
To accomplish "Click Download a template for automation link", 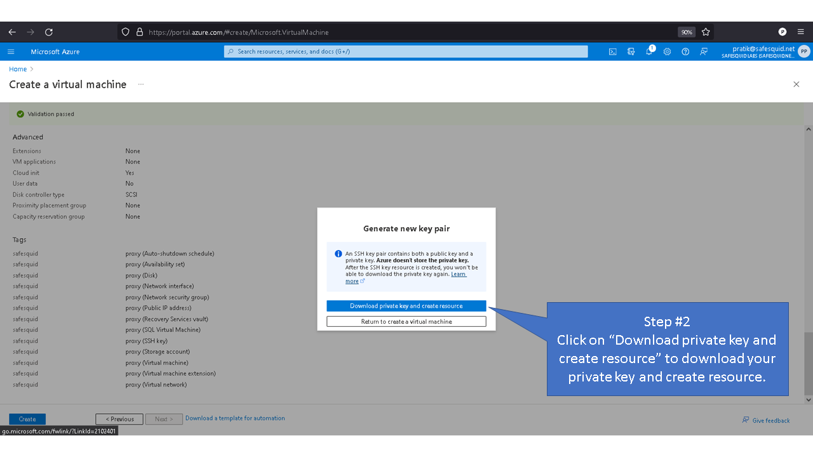I will [x=235, y=418].
